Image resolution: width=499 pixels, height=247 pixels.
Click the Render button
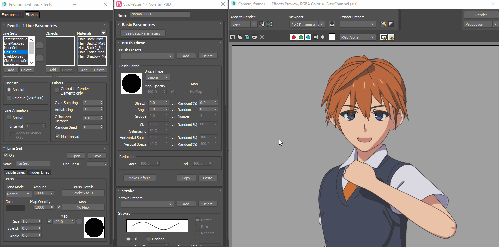[x=481, y=15]
